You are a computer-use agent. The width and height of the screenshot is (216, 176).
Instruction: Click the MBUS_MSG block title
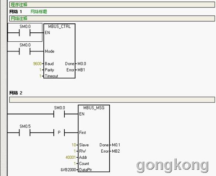[94, 108]
